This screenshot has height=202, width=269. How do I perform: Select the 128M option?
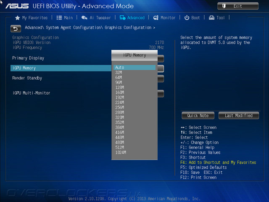click(119, 88)
